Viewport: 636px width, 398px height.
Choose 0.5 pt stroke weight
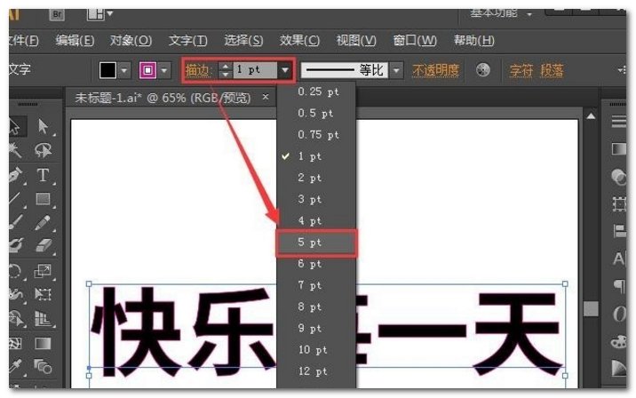coord(316,113)
